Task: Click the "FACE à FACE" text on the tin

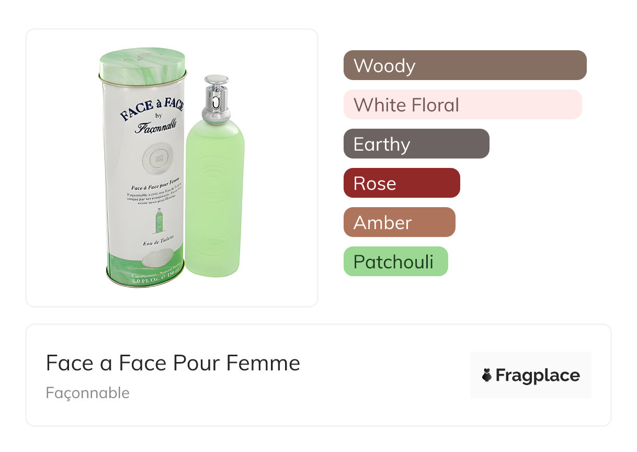Action: tap(151, 109)
